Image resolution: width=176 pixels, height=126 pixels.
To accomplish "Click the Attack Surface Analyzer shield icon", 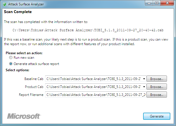I will point(5,4).
